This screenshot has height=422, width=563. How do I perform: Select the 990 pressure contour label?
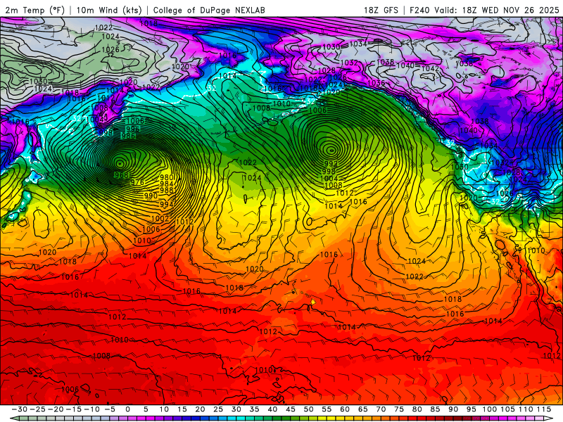[151, 196]
